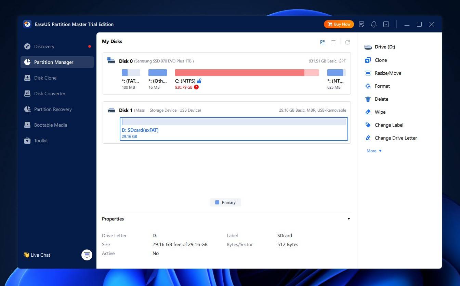Choose Resize/Move action

click(388, 73)
